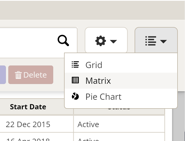Click the Pie Chart icon in menu
This screenshot has width=185, height=141.
click(75, 97)
